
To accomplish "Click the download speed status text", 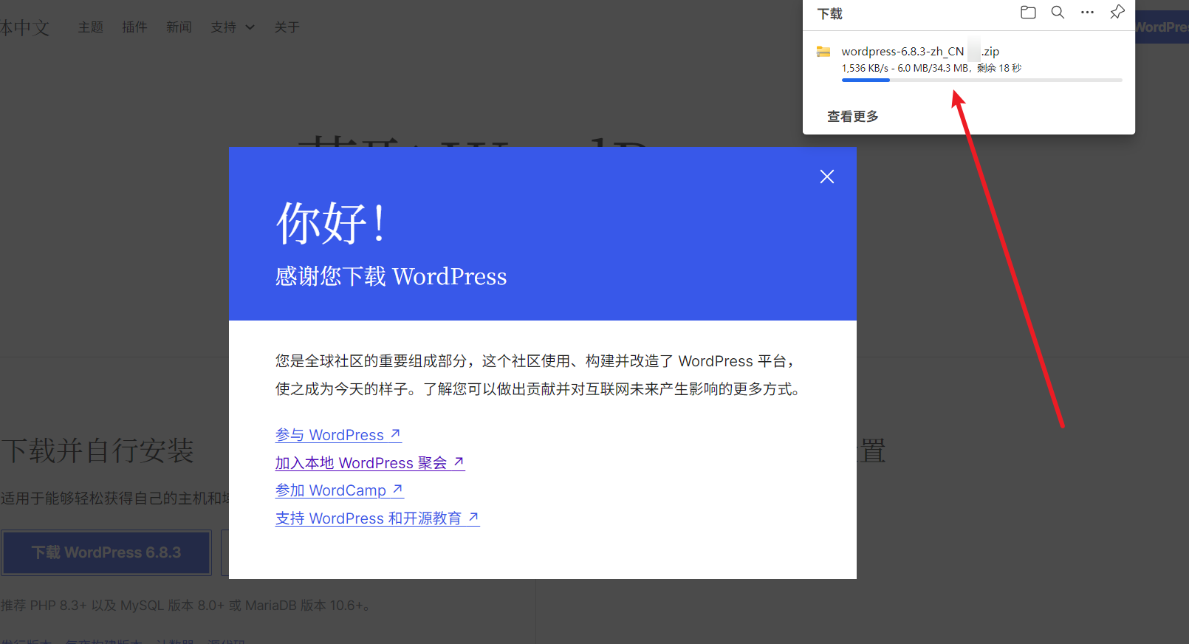I will pos(931,68).
